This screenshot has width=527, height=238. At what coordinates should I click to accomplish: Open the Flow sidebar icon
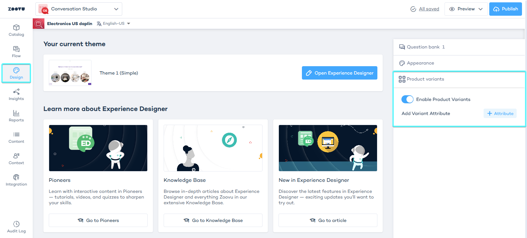pyautogui.click(x=16, y=51)
